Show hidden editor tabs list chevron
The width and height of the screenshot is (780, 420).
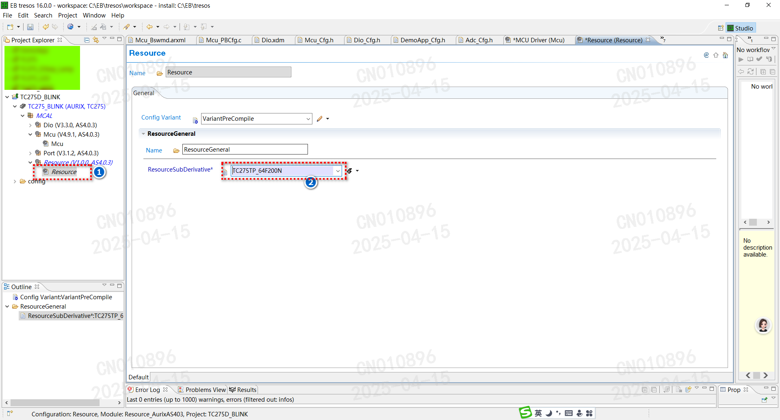(x=663, y=39)
